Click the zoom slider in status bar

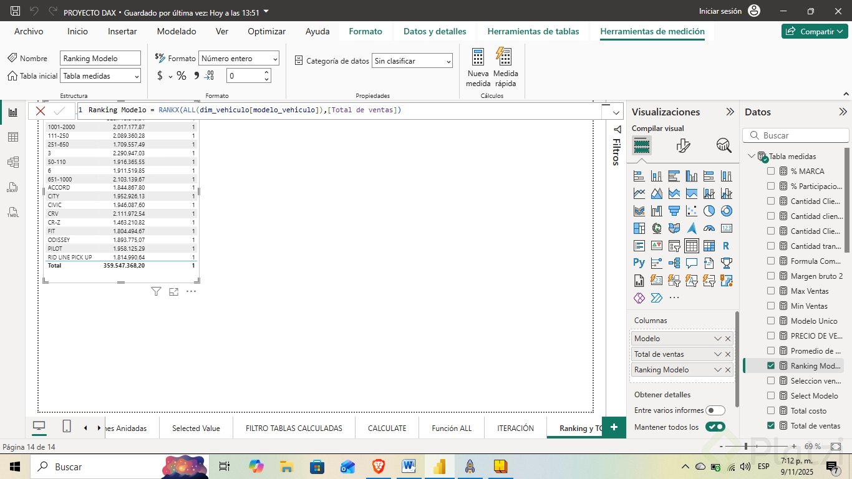coord(746,447)
